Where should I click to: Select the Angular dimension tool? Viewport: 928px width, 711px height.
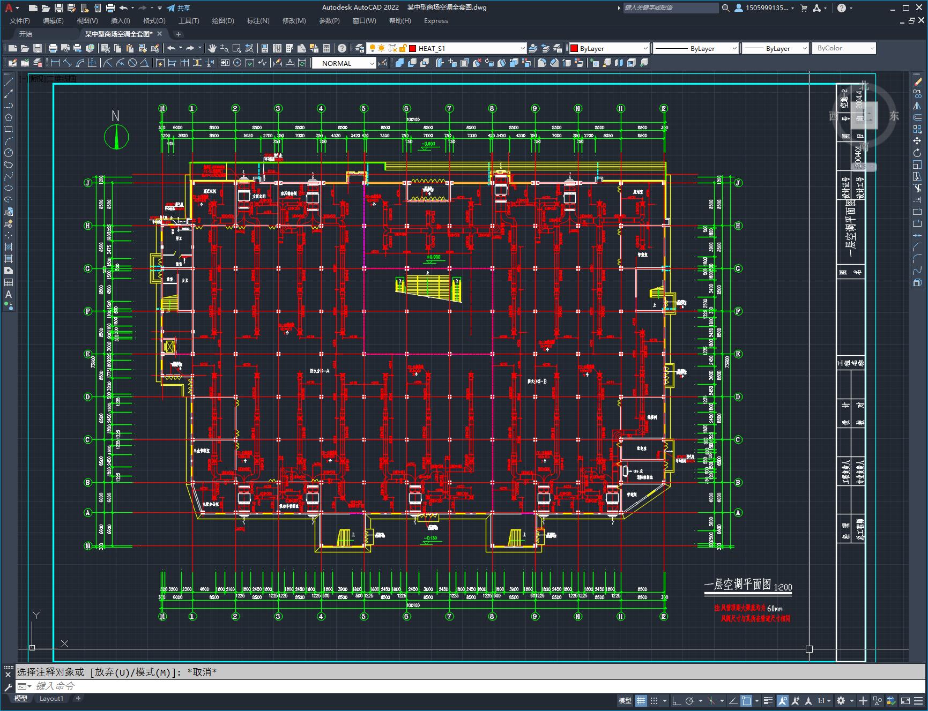coord(144,63)
